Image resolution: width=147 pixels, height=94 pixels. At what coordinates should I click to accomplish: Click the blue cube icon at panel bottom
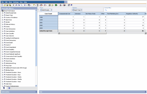click(x=9, y=88)
